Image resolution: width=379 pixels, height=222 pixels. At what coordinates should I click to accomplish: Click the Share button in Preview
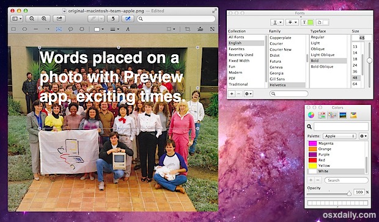click(59, 18)
